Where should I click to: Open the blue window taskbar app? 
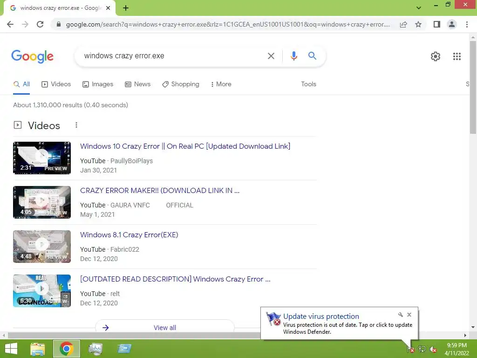tap(124, 349)
